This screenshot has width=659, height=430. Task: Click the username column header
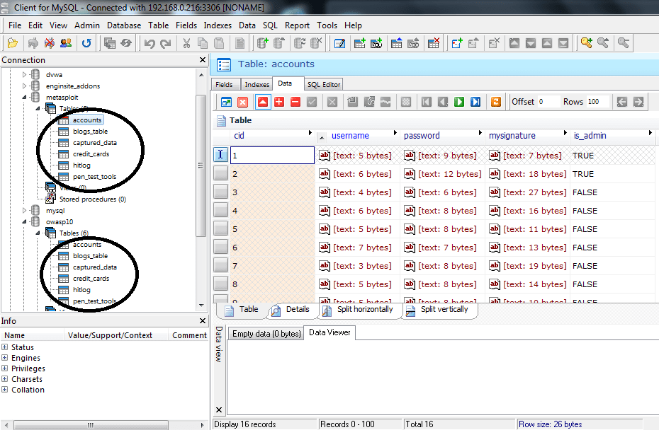point(350,135)
